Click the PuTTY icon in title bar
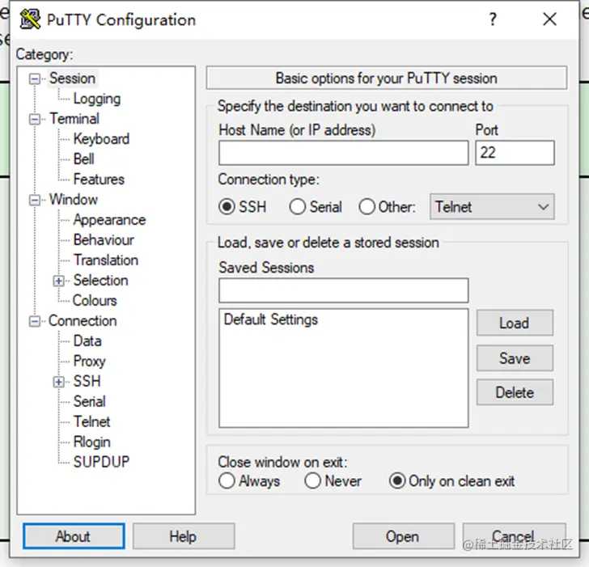The height and width of the screenshot is (567, 589). tap(32, 20)
